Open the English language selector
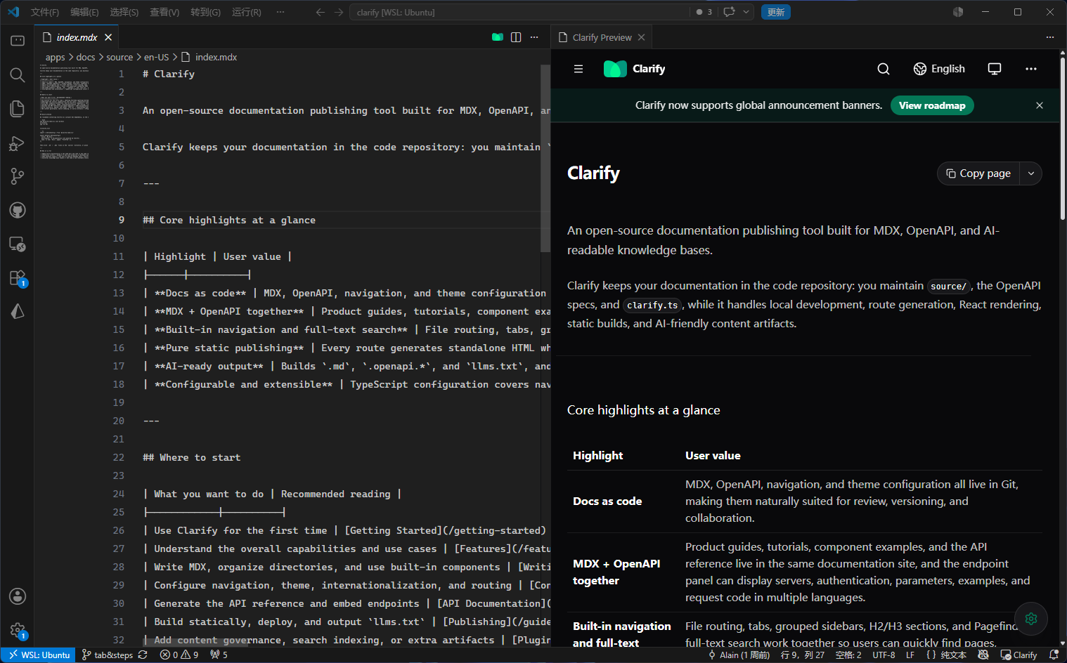This screenshot has height=663, width=1067. [939, 69]
